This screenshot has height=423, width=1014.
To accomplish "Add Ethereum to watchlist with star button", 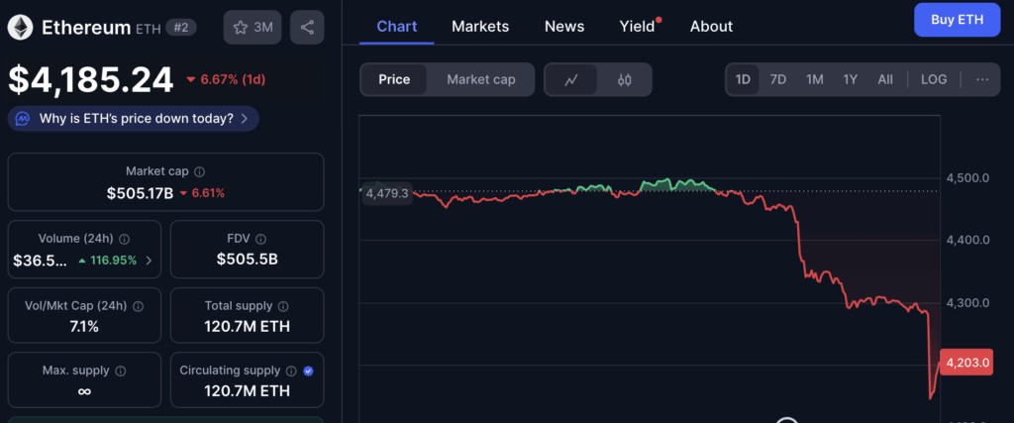I will click(253, 27).
